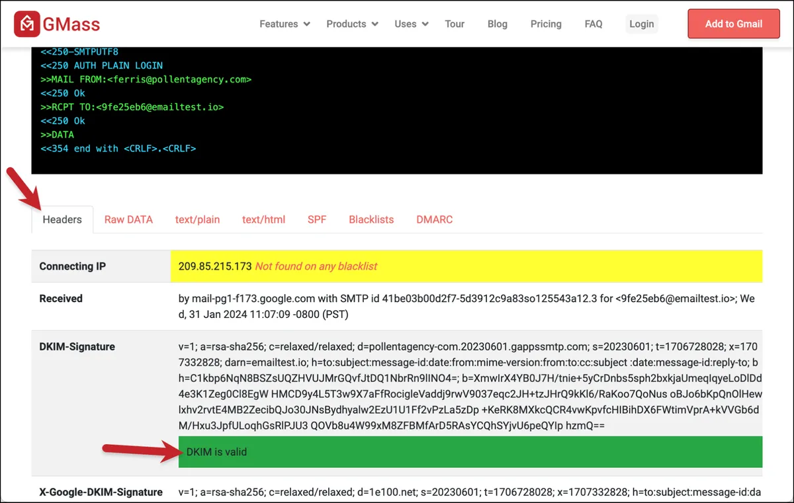Click the Add to Gmail button
The image size is (794, 503).
click(x=734, y=24)
